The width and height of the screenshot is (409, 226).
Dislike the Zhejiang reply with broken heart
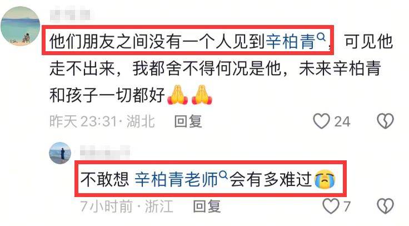point(385,206)
